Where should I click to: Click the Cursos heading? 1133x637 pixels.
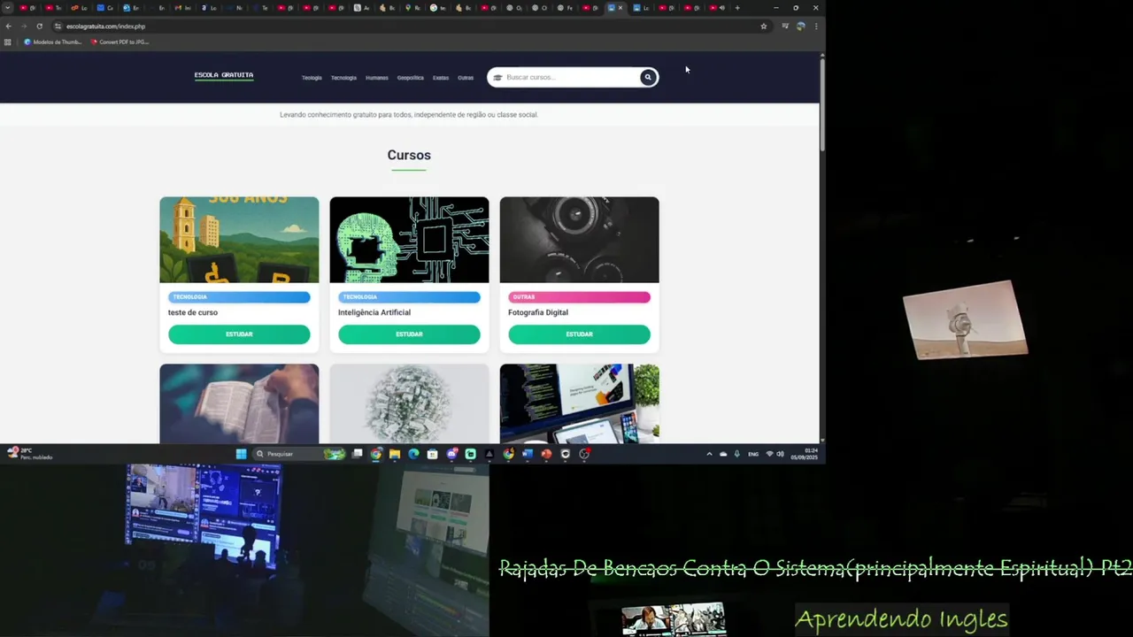pos(409,155)
